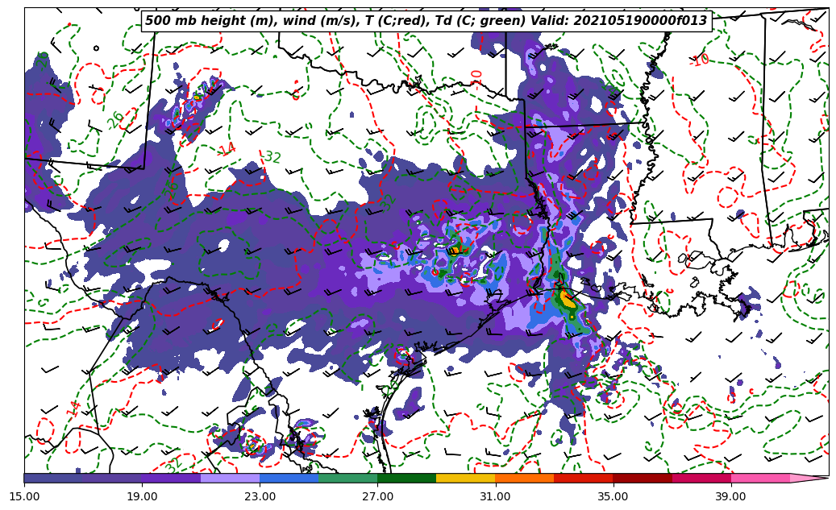Click the 19.00 colorbar tick label
Viewport: 836px width, 510px height.
(142, 496)
